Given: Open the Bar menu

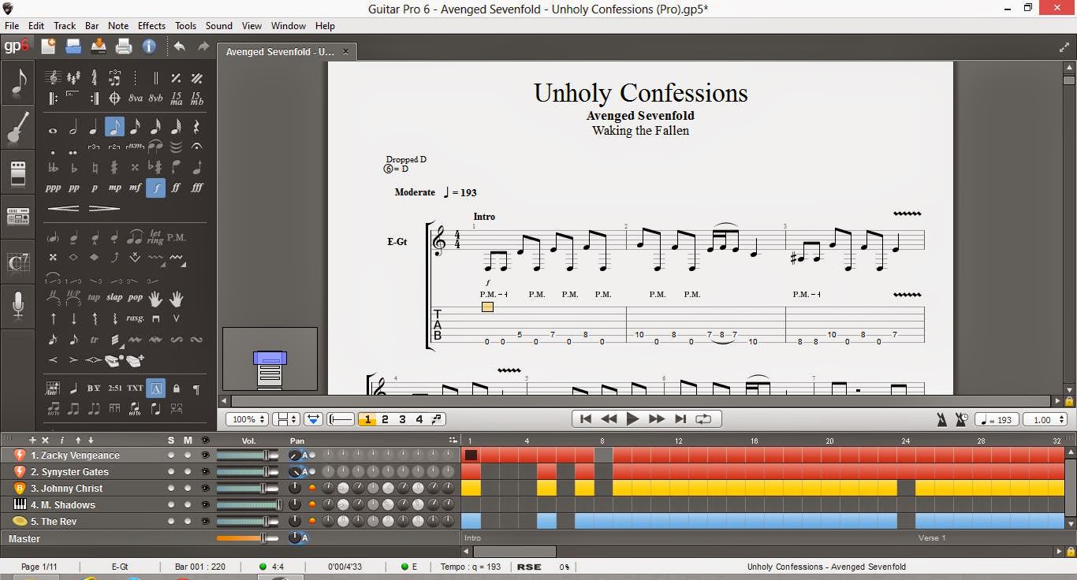Looking at the screenshot, I should coord(91,25).
